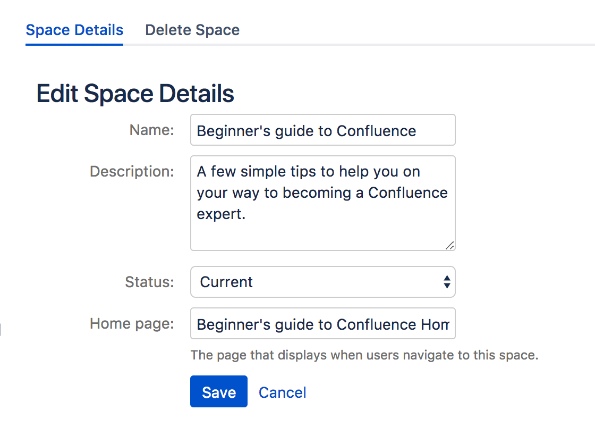
Task: Switch to the Space Details tab
Action: pos(74,30)
